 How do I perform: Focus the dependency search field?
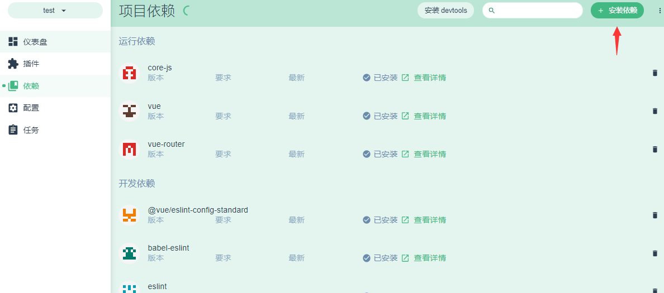(x=532, y=11)
